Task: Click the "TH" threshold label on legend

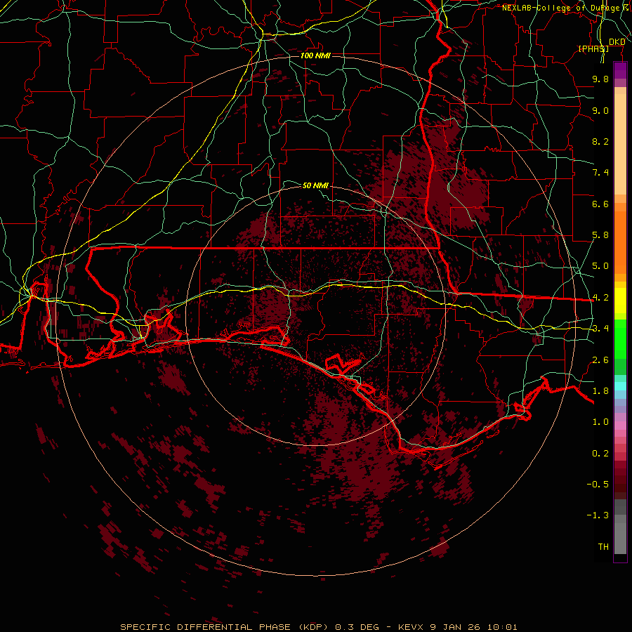Action: pyautogui.click(x=603, y=547)
